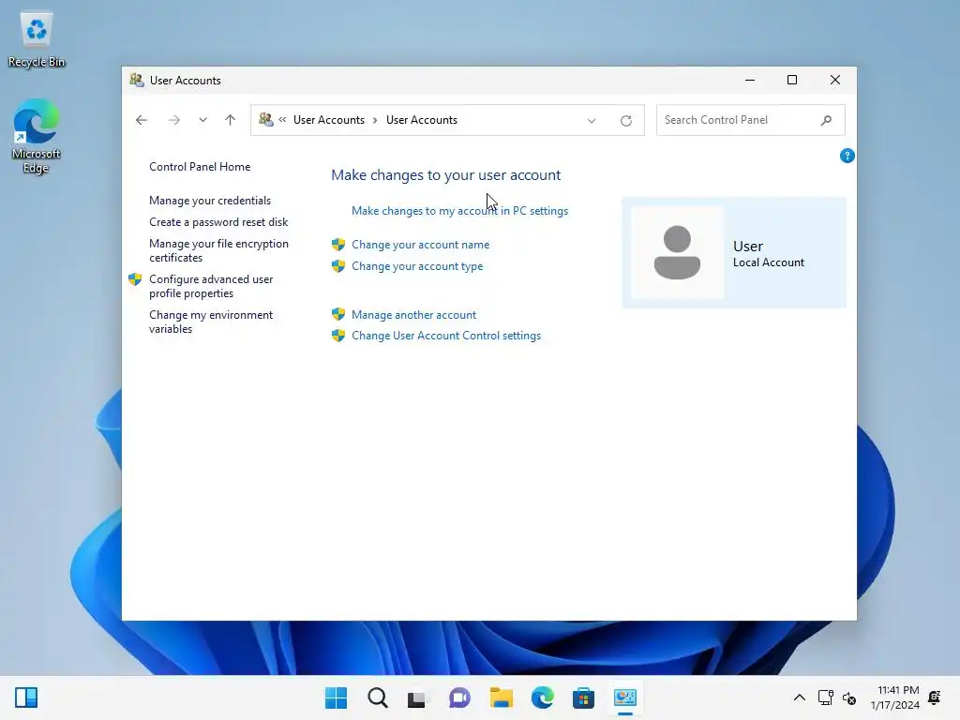
Task: Click the forward navigation arrow
Action: tap(173, 120)
